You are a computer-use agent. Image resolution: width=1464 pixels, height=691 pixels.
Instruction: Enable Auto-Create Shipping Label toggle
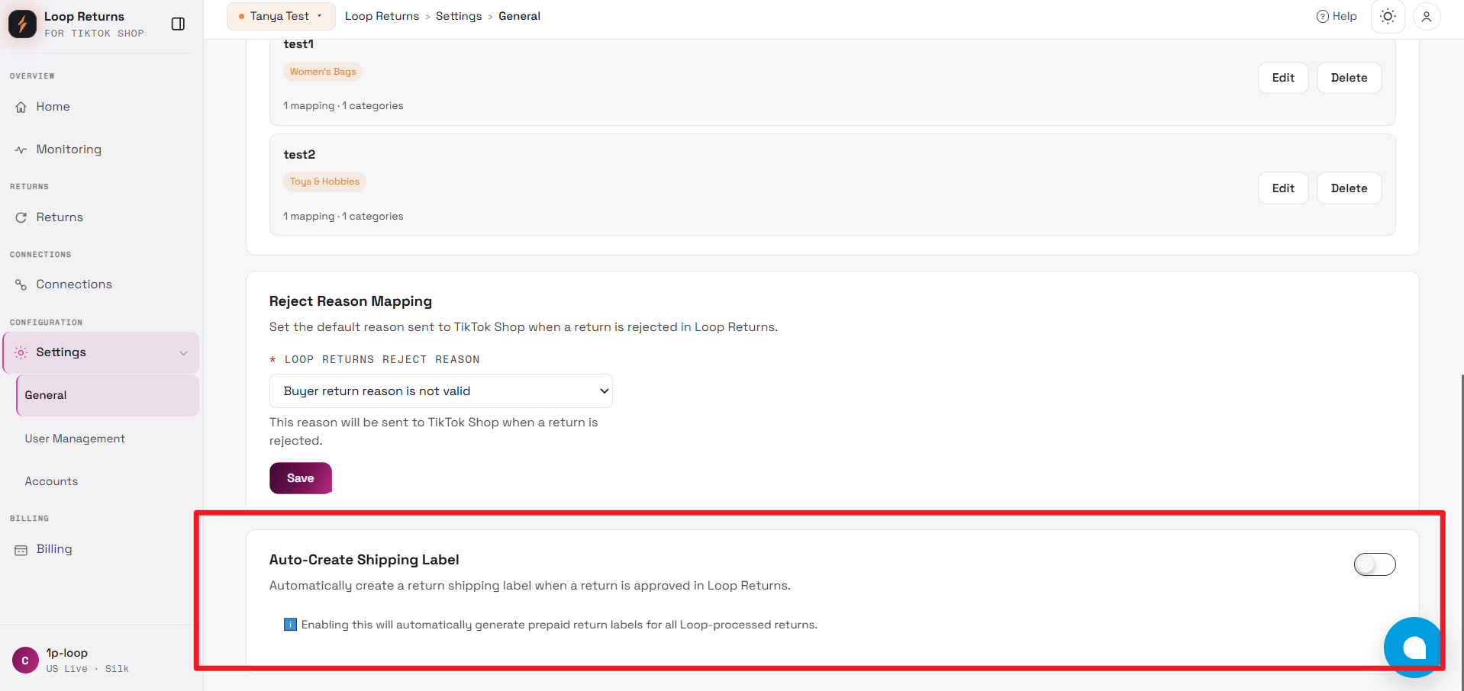click(x=1374, y=564)
